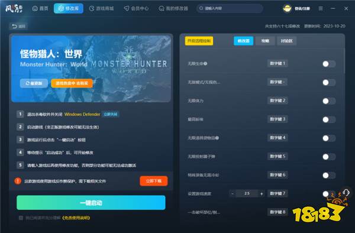Click the 数字键 6 hotkey box

[277, 174]
